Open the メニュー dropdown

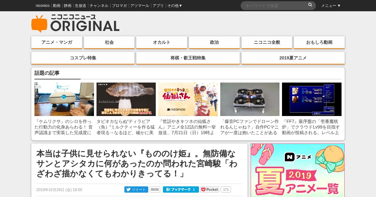pos(331,6)
